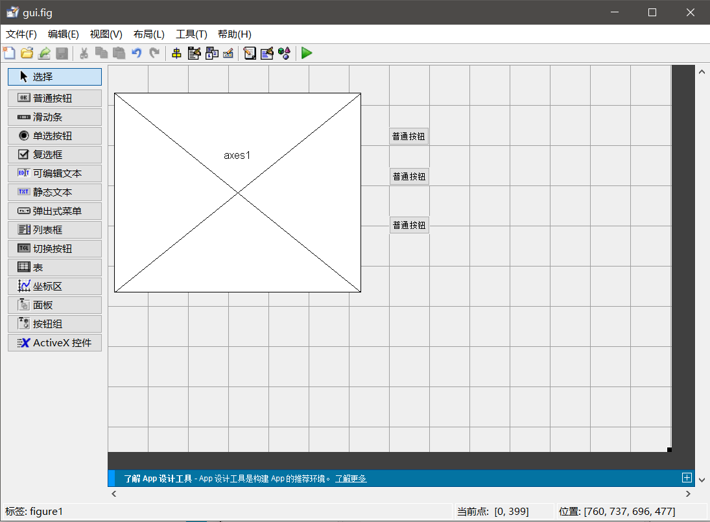Open an existing figure file
710x522 pixels.
(27, 53)
